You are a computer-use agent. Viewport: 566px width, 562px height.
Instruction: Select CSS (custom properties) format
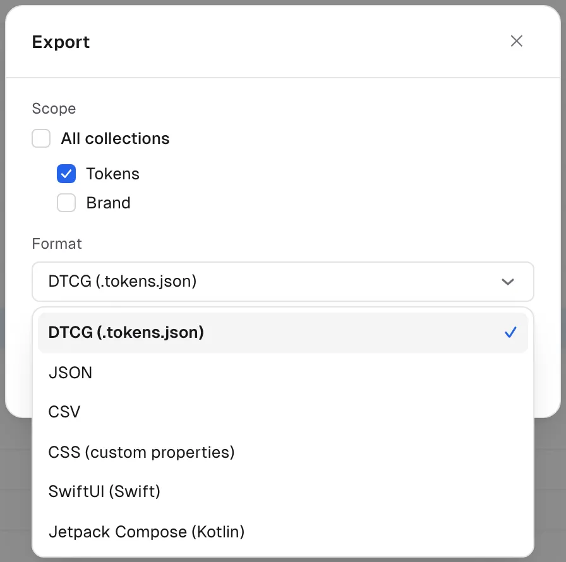click(x=283, y=452)
